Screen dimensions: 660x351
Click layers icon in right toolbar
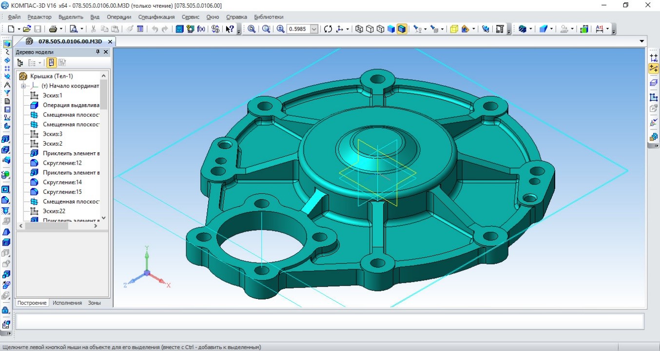[654, 83]
